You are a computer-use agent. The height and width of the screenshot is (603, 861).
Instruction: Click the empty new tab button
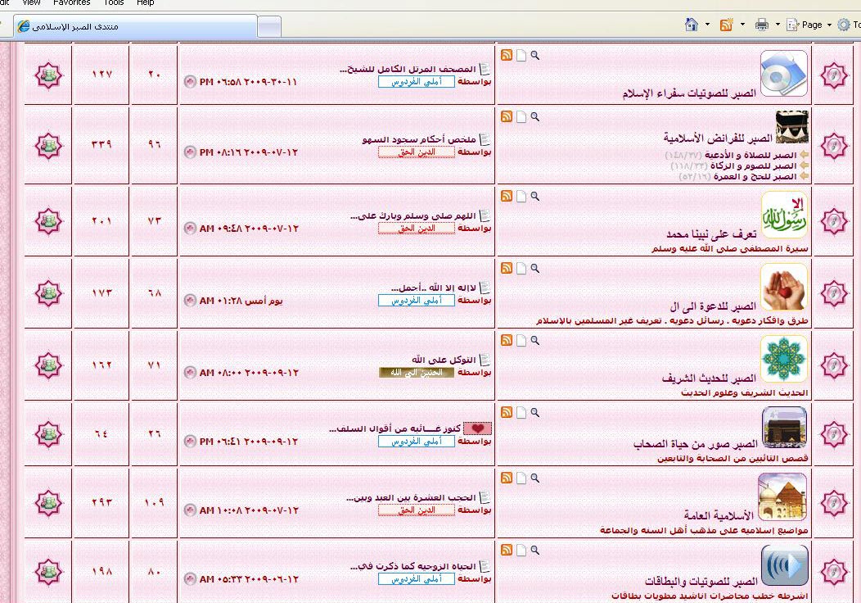click(x=269, y=27)
